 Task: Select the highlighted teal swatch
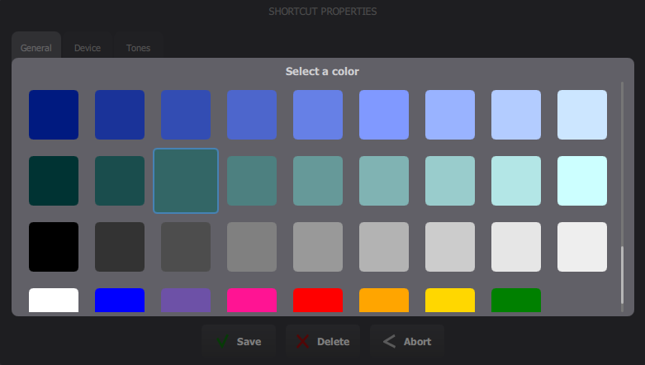pyautogui.click(x=186, y=181)
